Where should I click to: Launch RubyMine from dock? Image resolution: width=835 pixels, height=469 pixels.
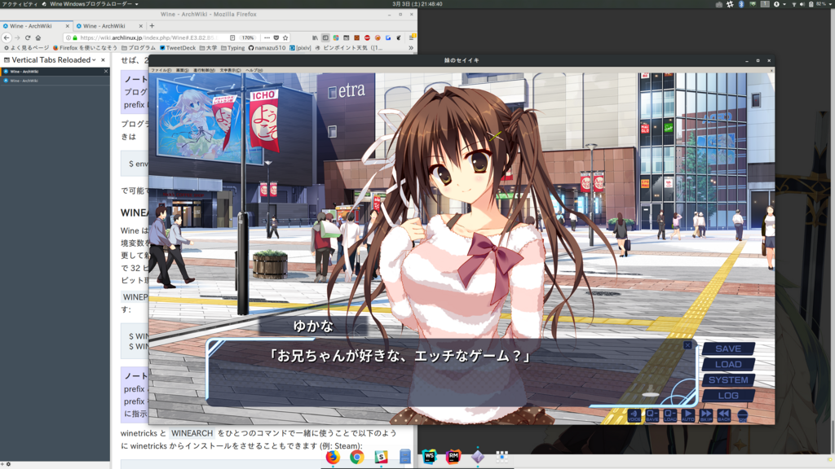point(453,457)
